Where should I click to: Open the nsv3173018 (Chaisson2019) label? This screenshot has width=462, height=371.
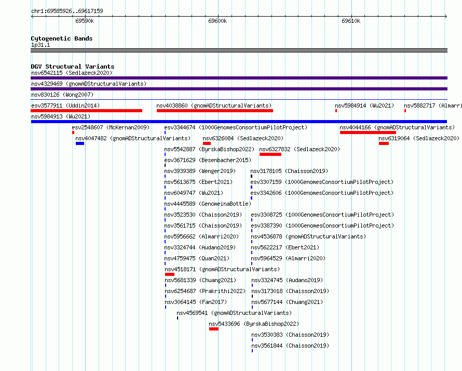290,291
